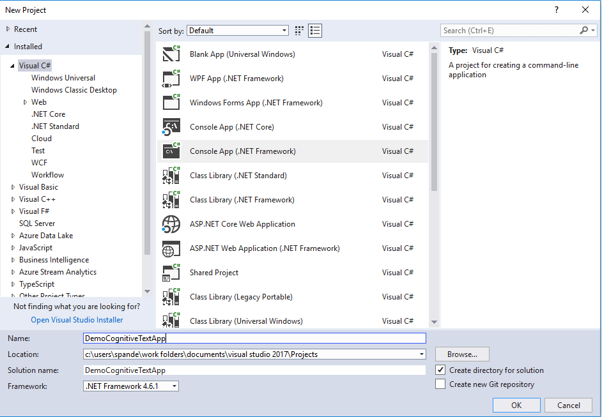Image resolution: width=602 pixels, height=417 pixels.
Task: Open the dialog help question mark
Action: point(557,10)
